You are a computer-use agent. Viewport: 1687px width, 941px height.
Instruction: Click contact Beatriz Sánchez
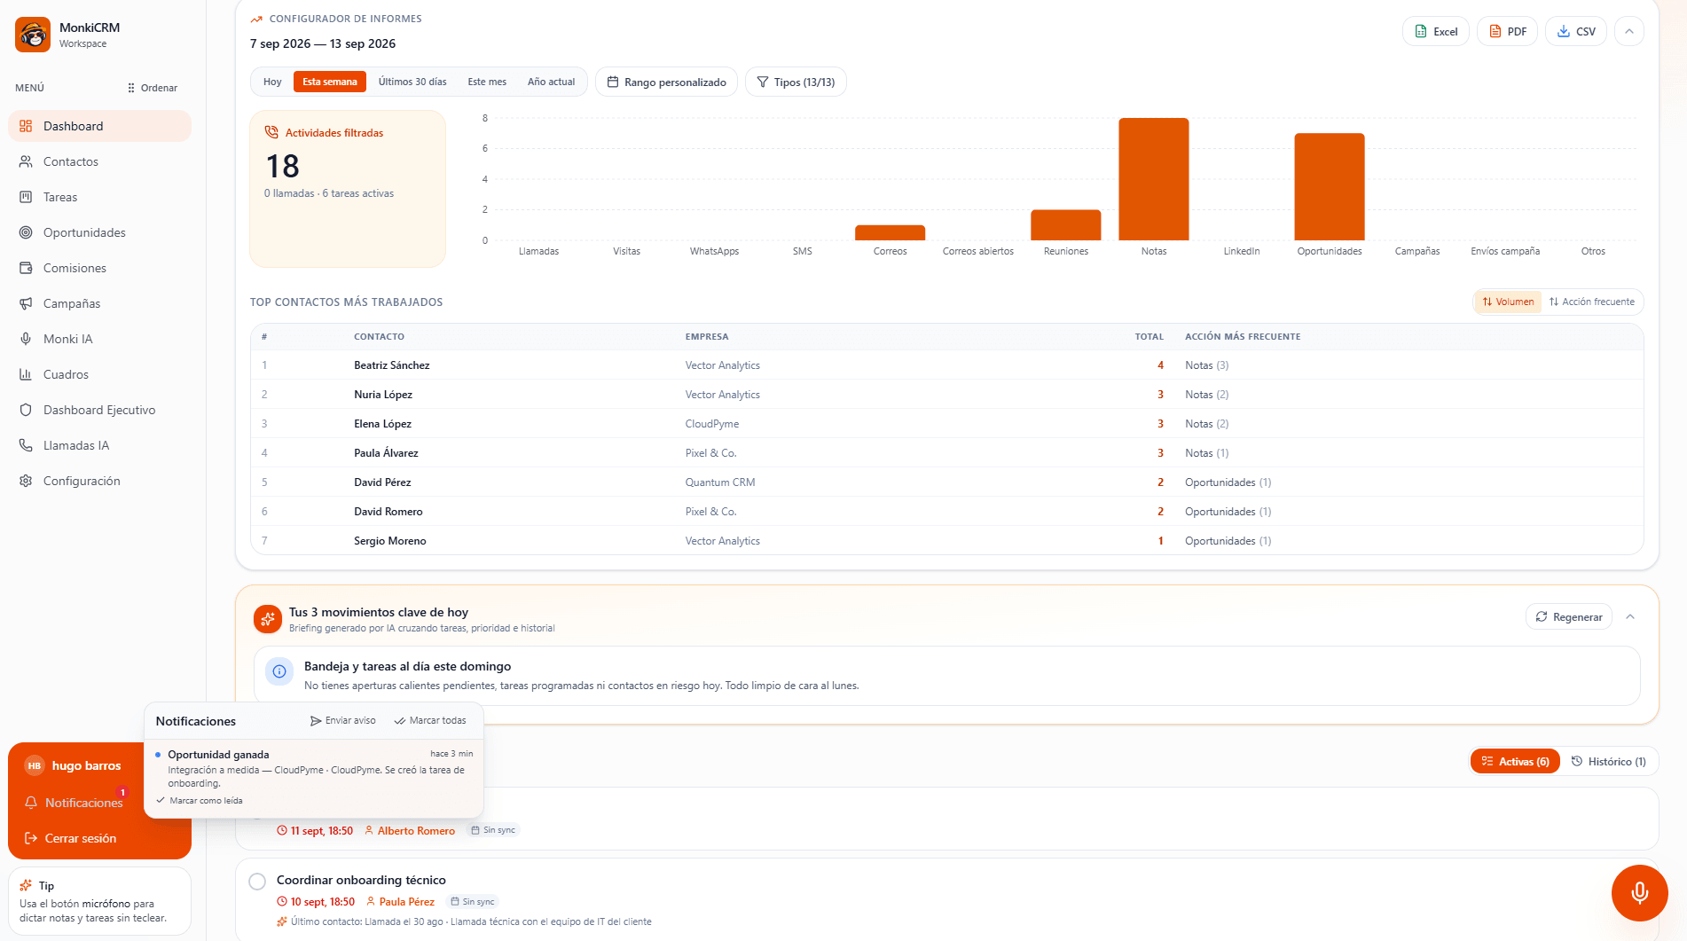click(x=392, y=365)
